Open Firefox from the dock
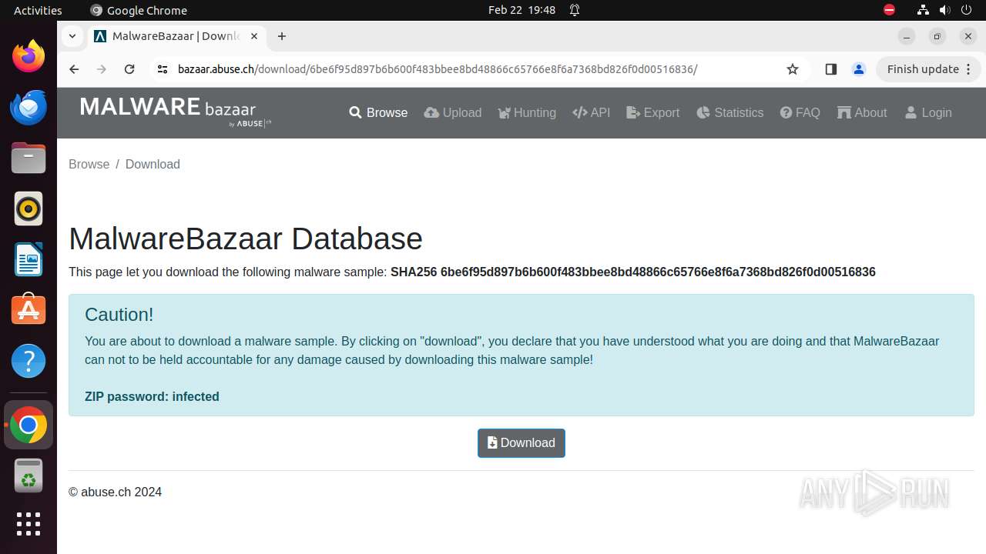This screenshot has height=554, width=986. pos(29,56)
